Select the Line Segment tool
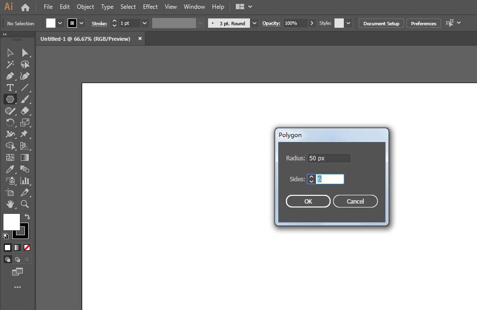 25,88
